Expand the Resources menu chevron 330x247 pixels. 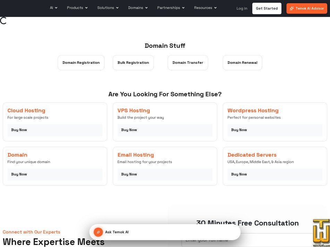click(215, 8)
